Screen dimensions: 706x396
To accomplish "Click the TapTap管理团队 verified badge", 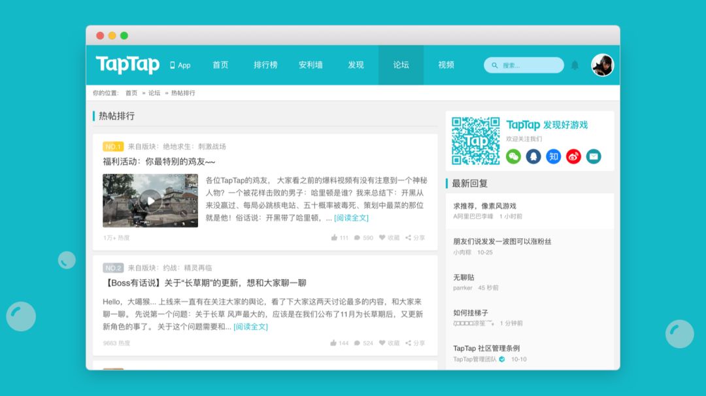I will (502, 359).
